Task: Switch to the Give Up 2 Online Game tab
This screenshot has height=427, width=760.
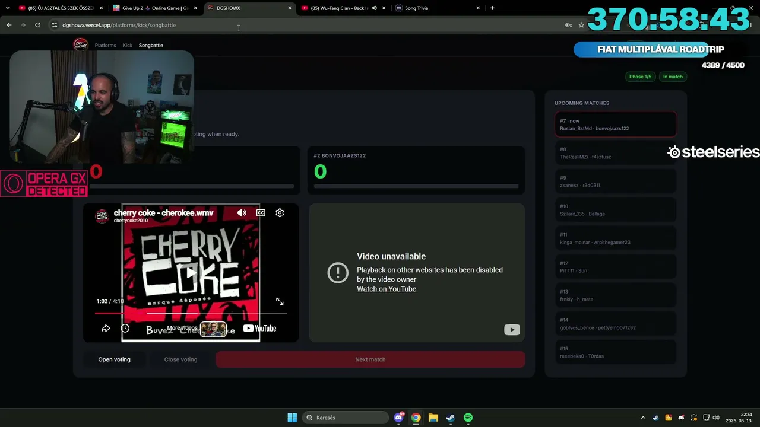Action: pos(154,8)
